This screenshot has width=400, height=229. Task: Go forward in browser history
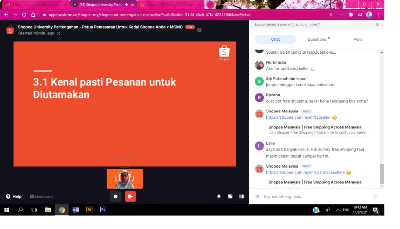15,14
